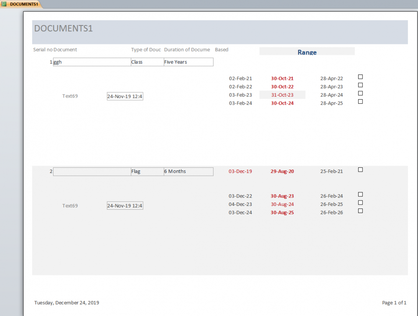Click the report icon on the DOCUMENTS1 tab
Image resolution: width=418 pixels, height=316 pixels.
click(x=4, y=4)
